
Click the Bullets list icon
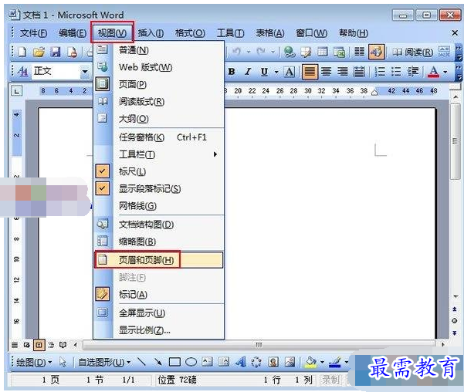(396, 72)
